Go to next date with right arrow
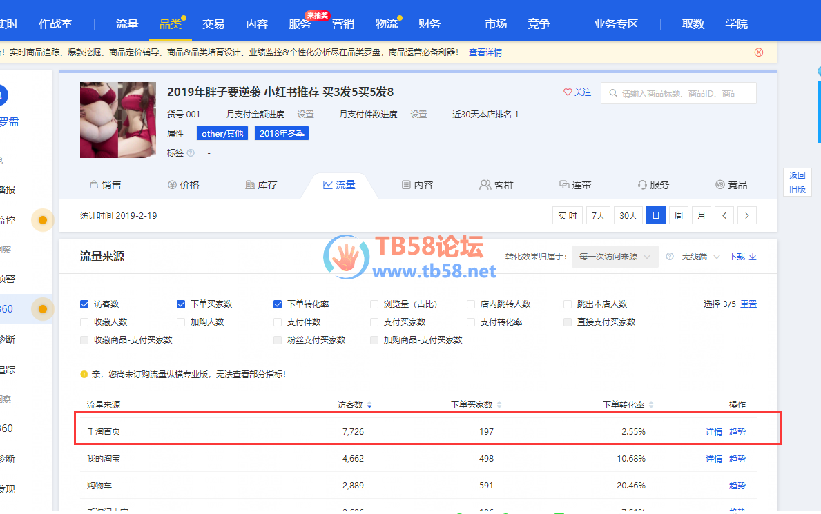This screenshot has height=514, width=821. pos(747,216)
